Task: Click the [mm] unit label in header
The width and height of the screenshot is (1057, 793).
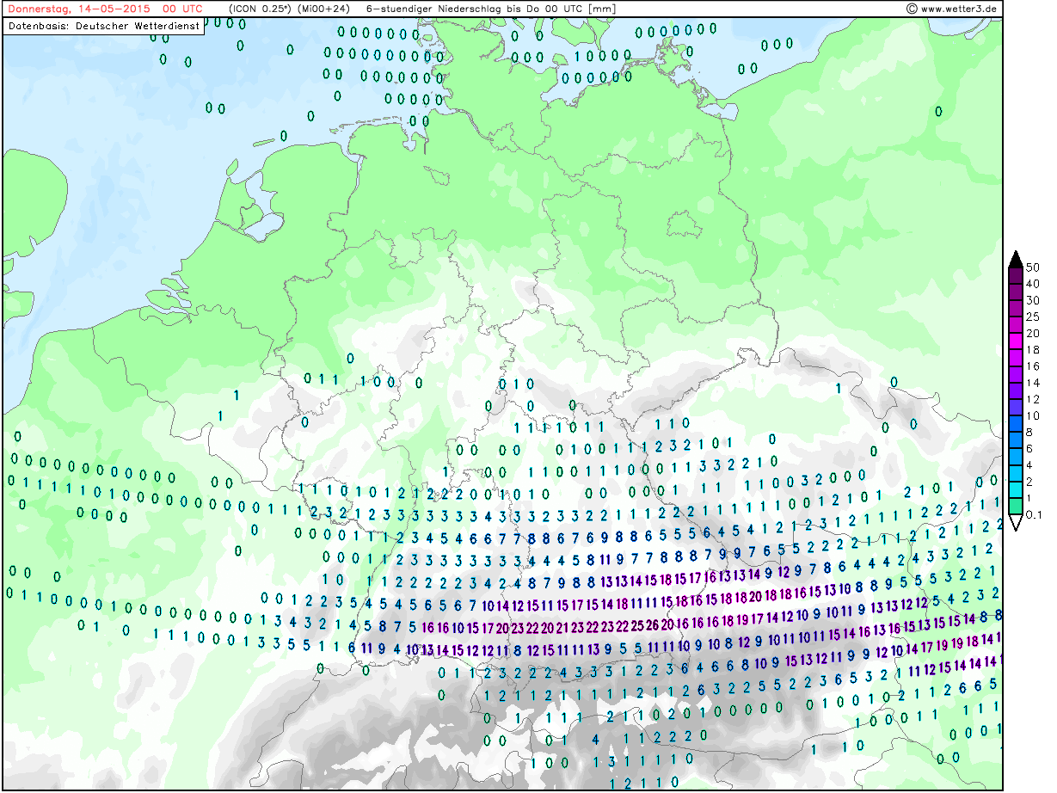Action: click(602, 9)
